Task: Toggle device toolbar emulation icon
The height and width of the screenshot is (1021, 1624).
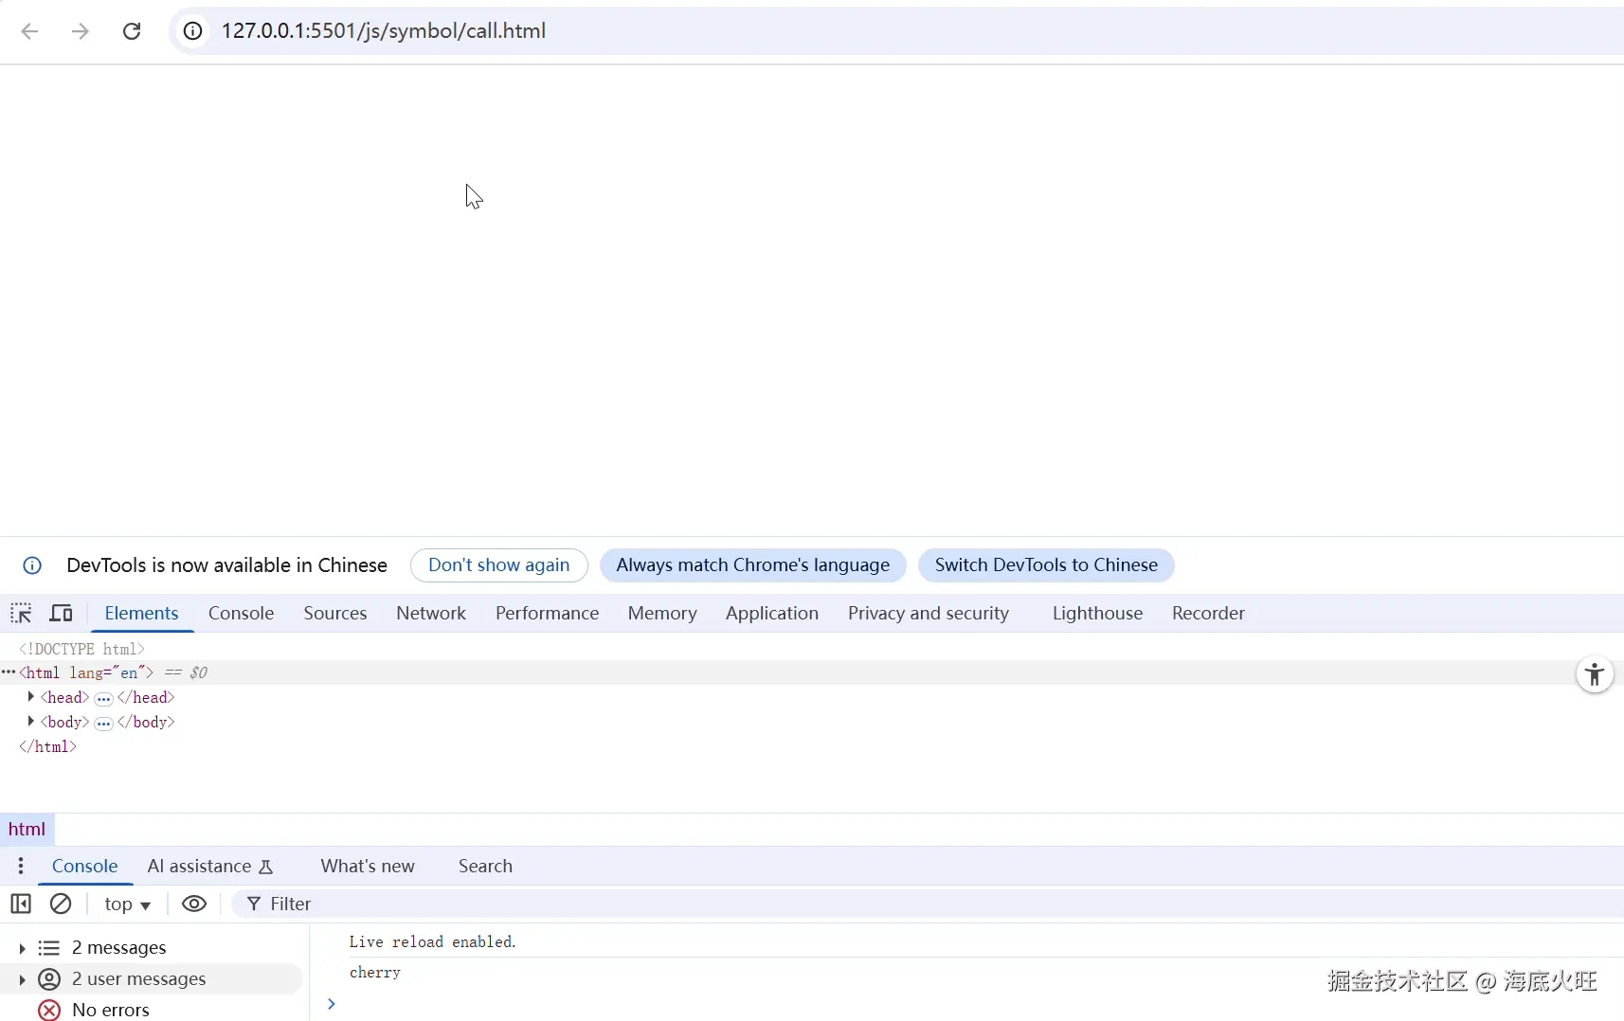Action: [x=61, y=613]
